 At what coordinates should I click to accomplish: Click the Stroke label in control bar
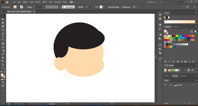pos(29,7)
